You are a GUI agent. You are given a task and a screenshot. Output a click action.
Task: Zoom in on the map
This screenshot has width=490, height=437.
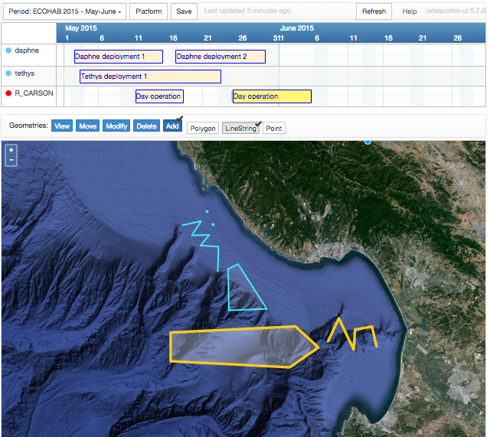coord(11,151)
